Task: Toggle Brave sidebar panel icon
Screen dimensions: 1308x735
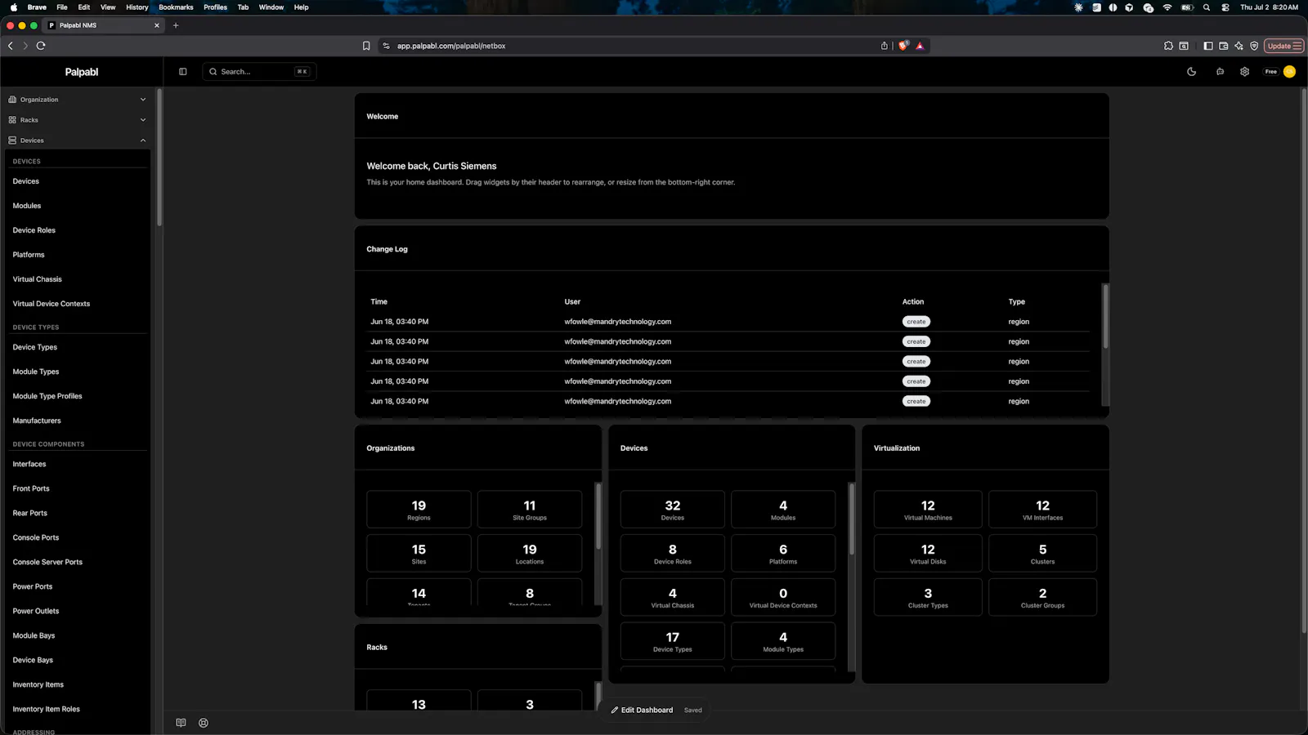Action: (1207, 46)
